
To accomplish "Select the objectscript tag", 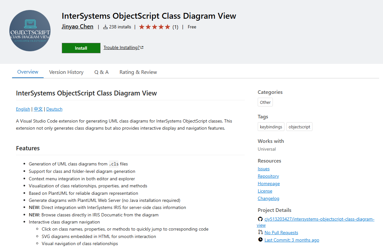I will coord(299,127).
